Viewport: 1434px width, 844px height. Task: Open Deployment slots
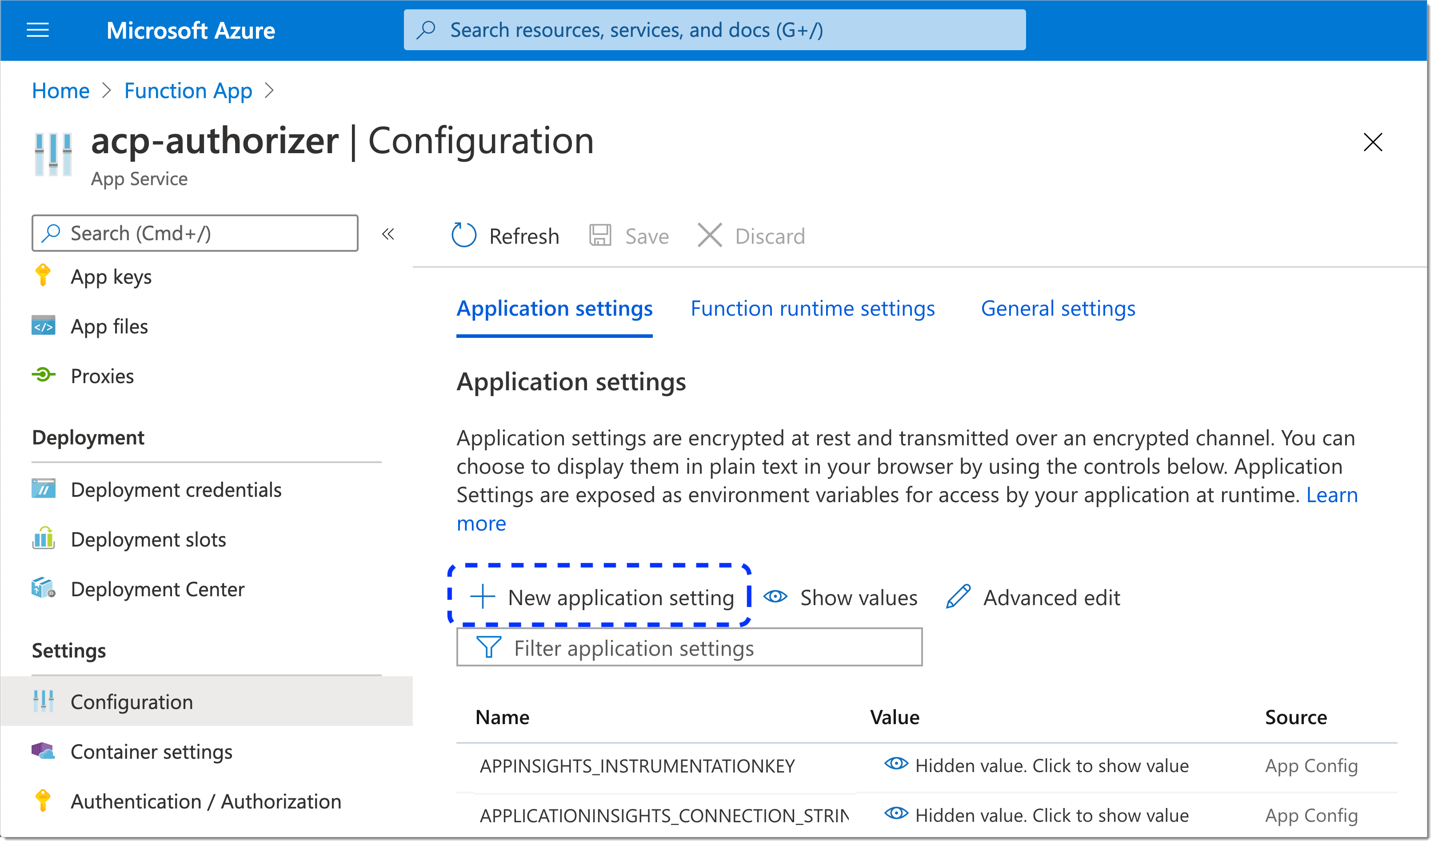point(148,540)
